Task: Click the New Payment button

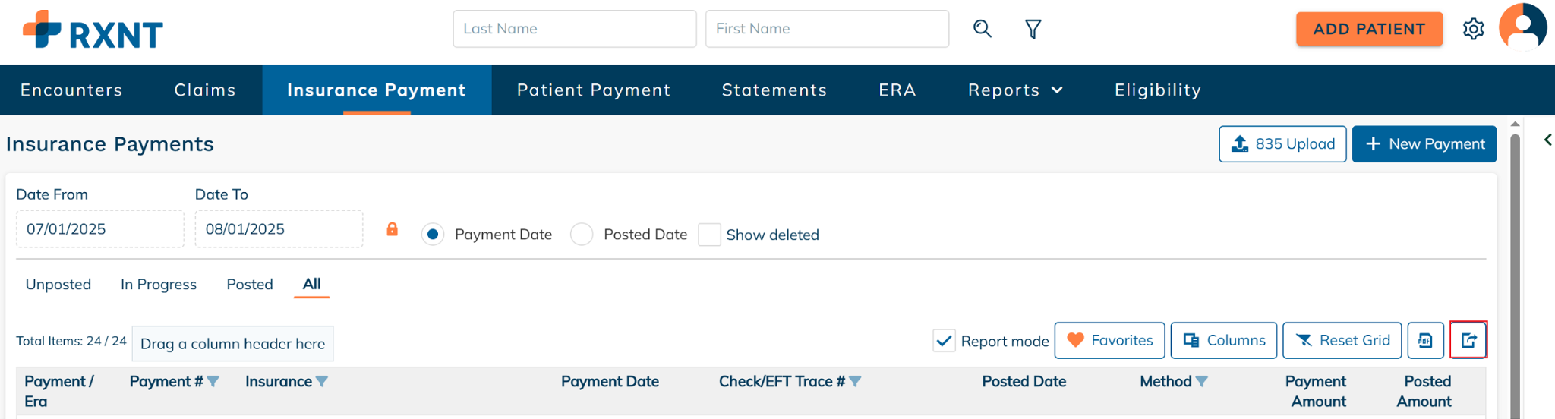Action: pyautogui.click(x=1424, y=144)
